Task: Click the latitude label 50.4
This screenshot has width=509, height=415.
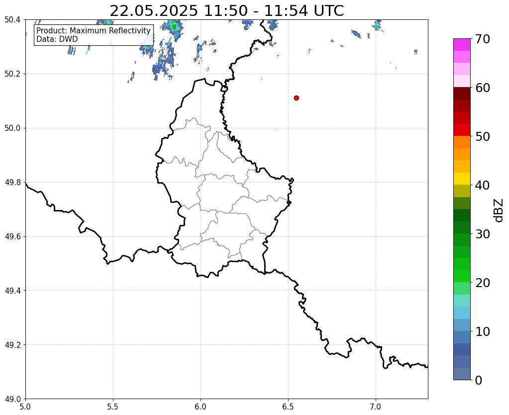Action: [x=12, y=20]
